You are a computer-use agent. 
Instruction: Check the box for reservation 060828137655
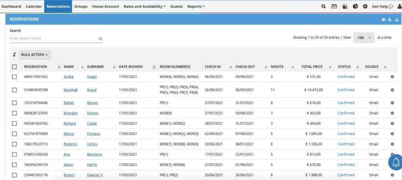(15, 113)
